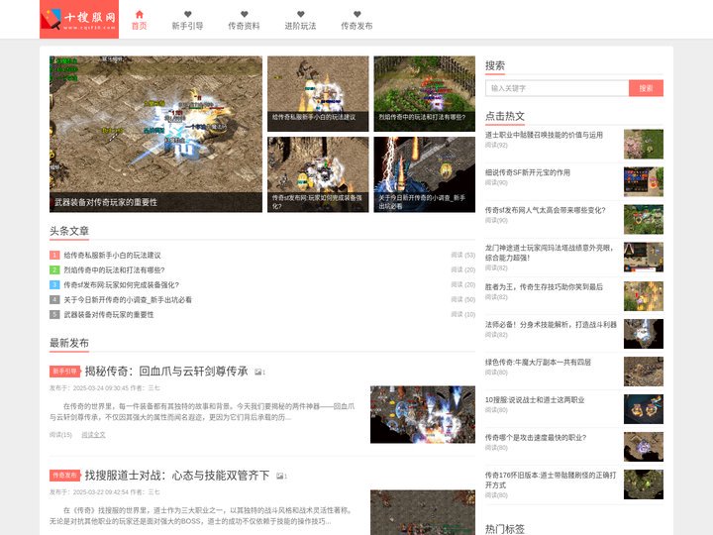Click 阅读全文 under the 揭秘传奇 article
The width and height of the screenshot is (713, 535).
click(x=93, y=435)
